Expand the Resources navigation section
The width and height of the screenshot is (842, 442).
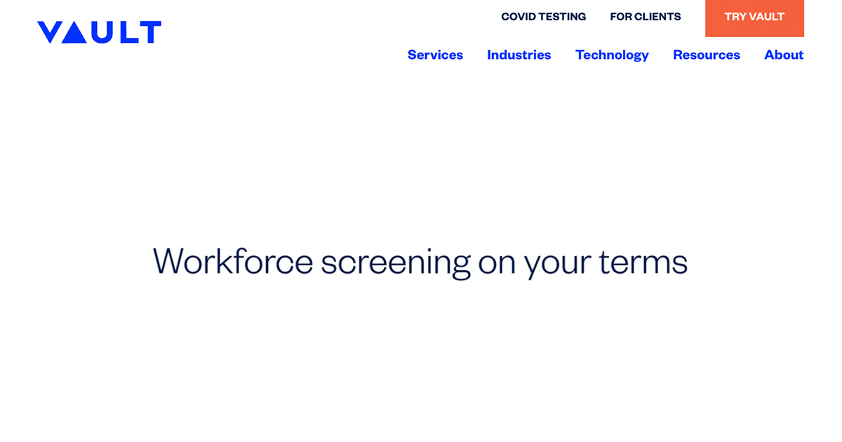coord(707,55)
